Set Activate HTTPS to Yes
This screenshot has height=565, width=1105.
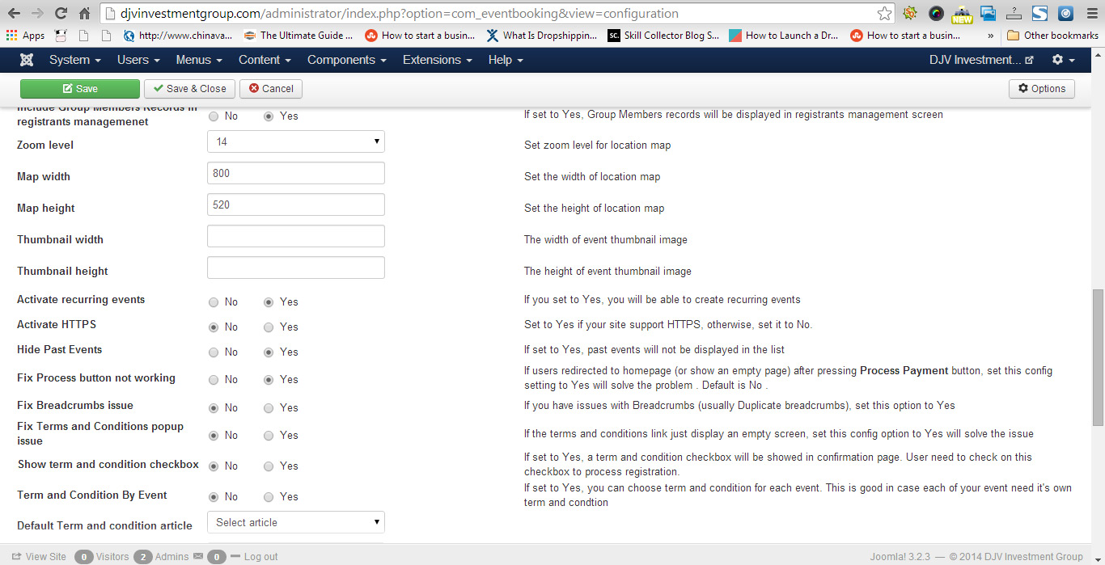coord(269,327)
